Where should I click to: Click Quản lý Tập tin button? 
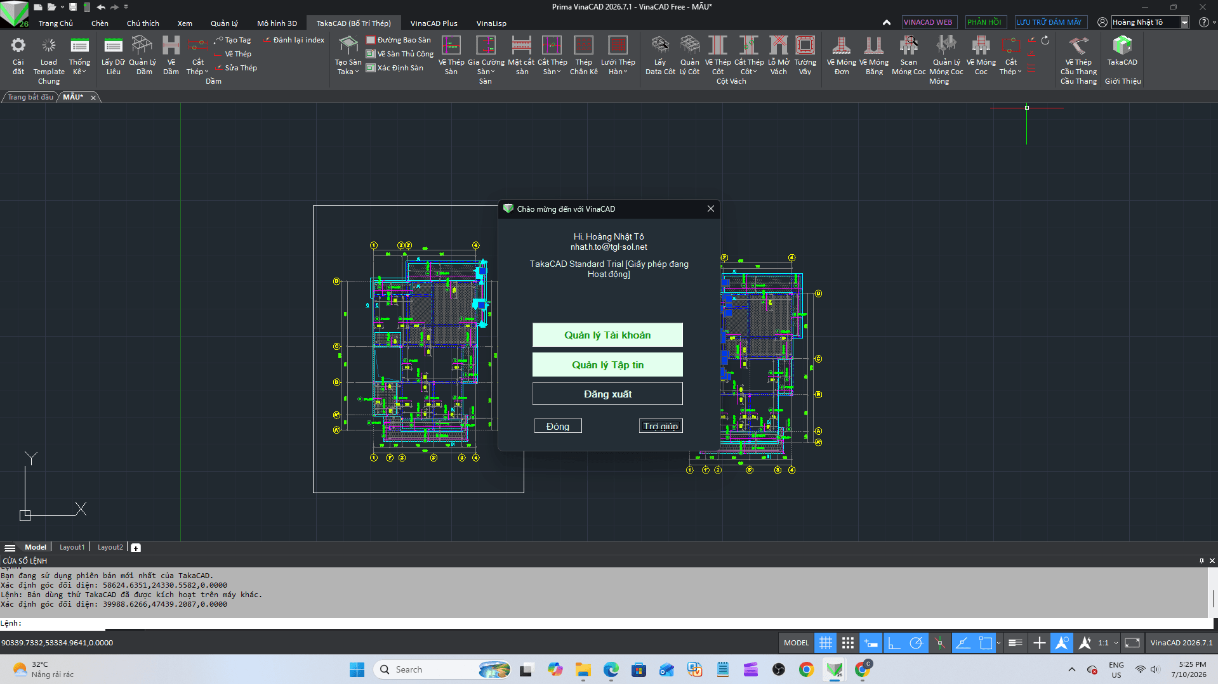click(x=607, y=365)
